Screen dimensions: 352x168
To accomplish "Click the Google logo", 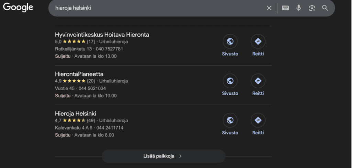I will (x=18, y=8).
